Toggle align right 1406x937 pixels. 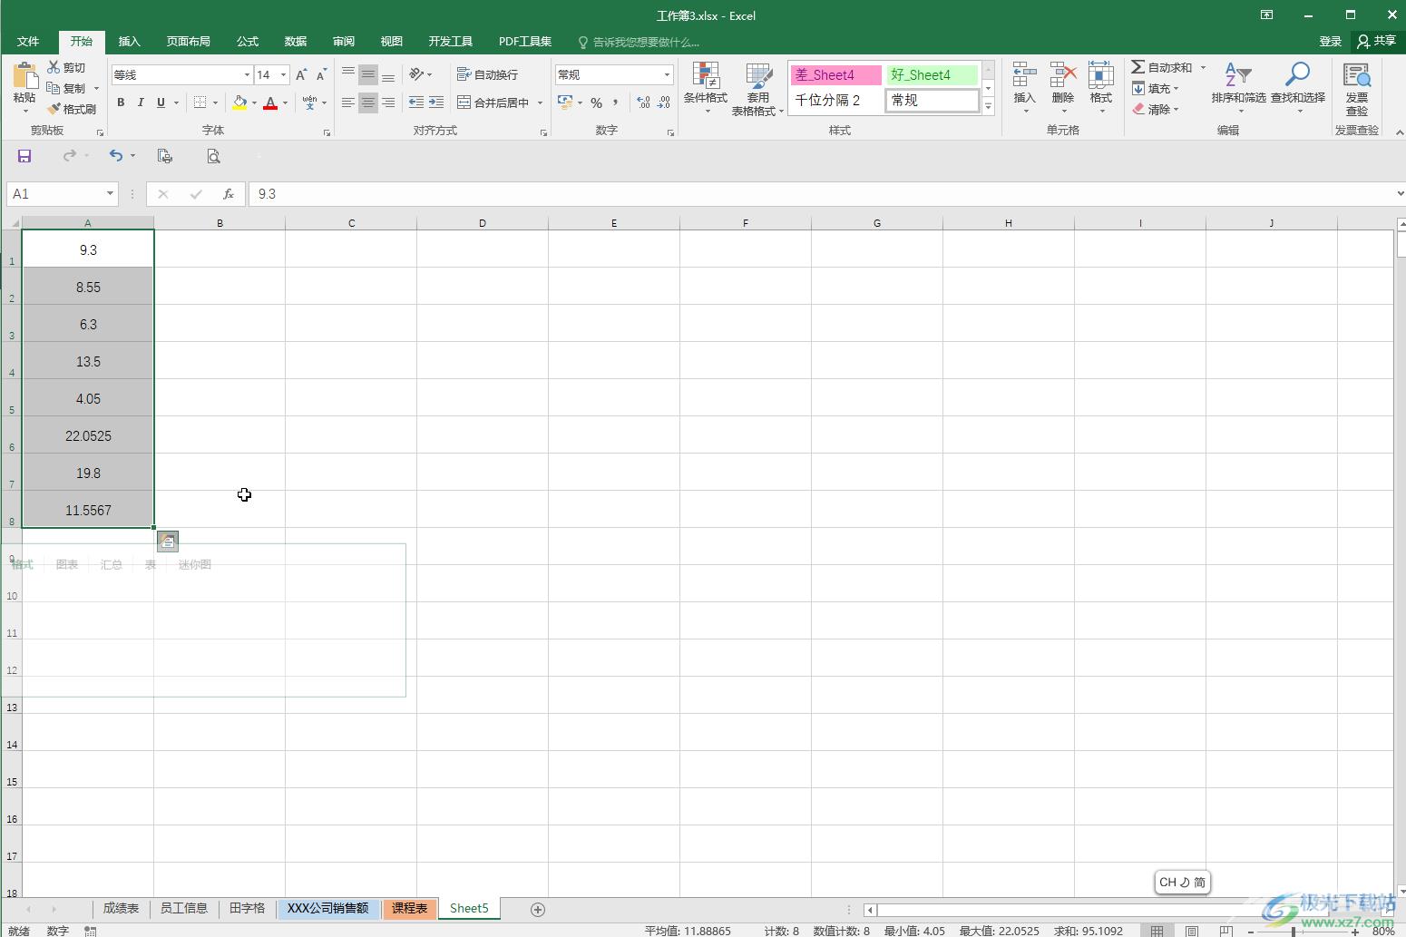pos(388,102)
